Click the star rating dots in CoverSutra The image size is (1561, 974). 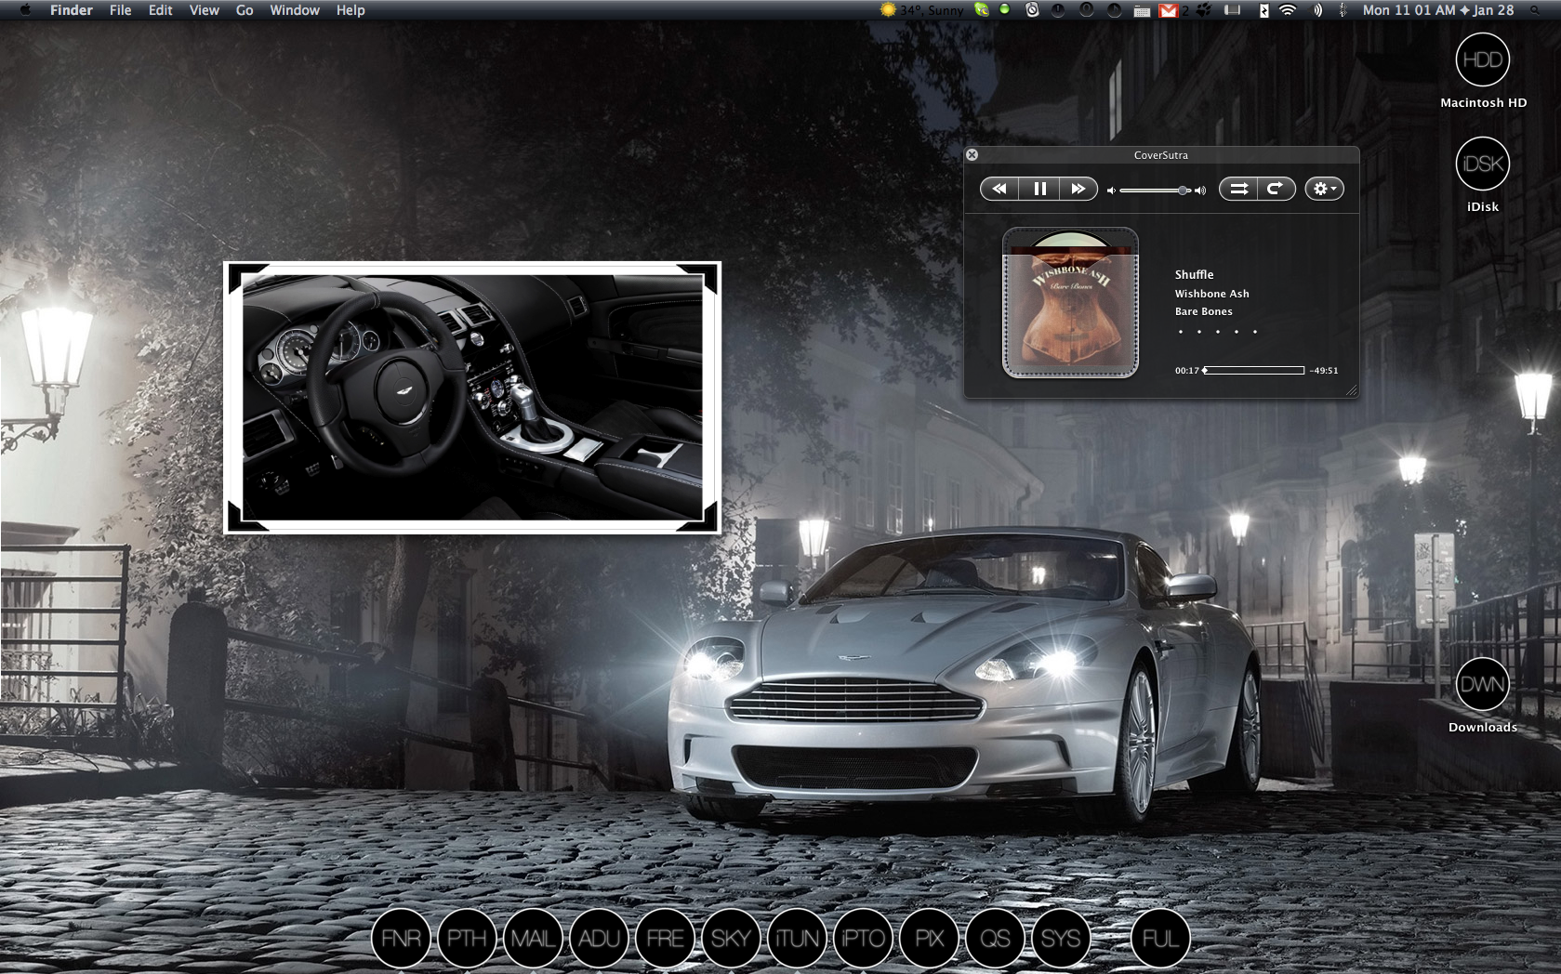[x=1217, y=332]
